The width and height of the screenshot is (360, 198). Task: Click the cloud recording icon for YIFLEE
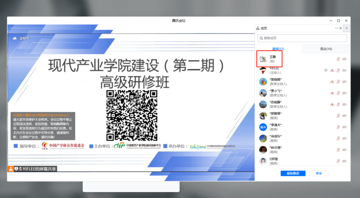tap(332, 70)
